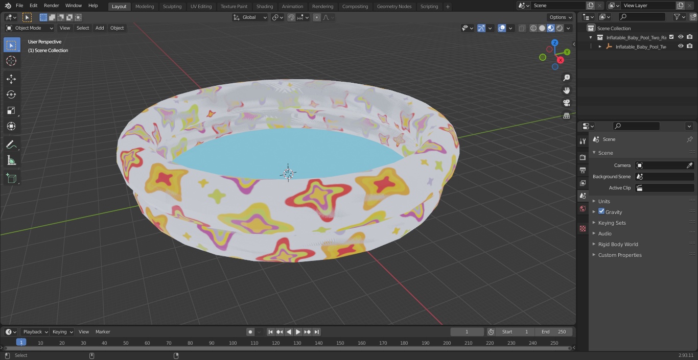Screen dimensions: 698x360
Task: Open viewport Options dropdown
Action: click(561, 17)
